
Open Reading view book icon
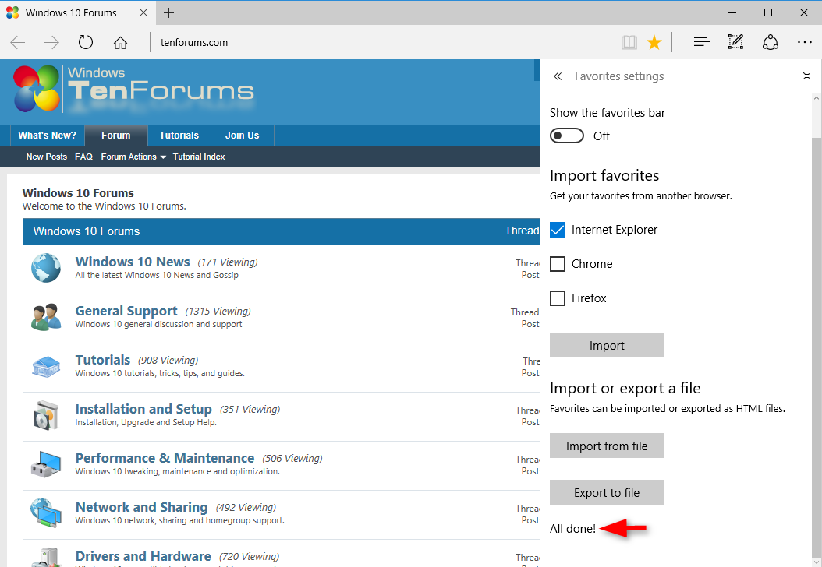(x=629, y=42)
